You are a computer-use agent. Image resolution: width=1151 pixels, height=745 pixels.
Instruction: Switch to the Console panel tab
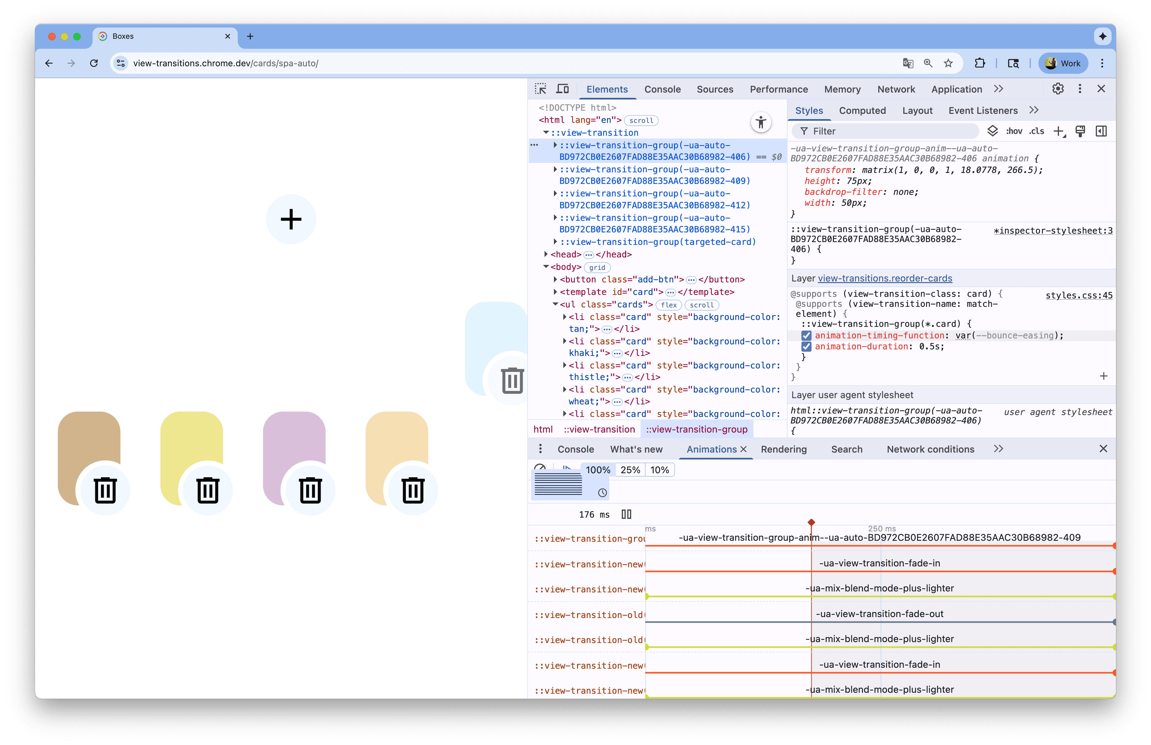tap(662, 89)
